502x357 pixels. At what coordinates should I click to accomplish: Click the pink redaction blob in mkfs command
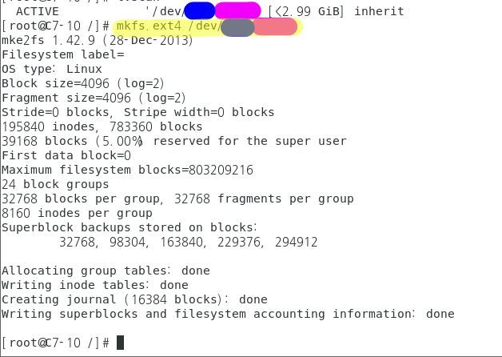pos(276,26)
